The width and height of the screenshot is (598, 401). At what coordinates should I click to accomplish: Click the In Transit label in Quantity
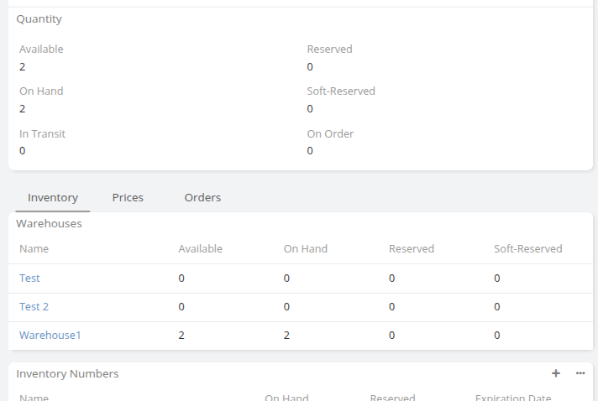(42, 134)
